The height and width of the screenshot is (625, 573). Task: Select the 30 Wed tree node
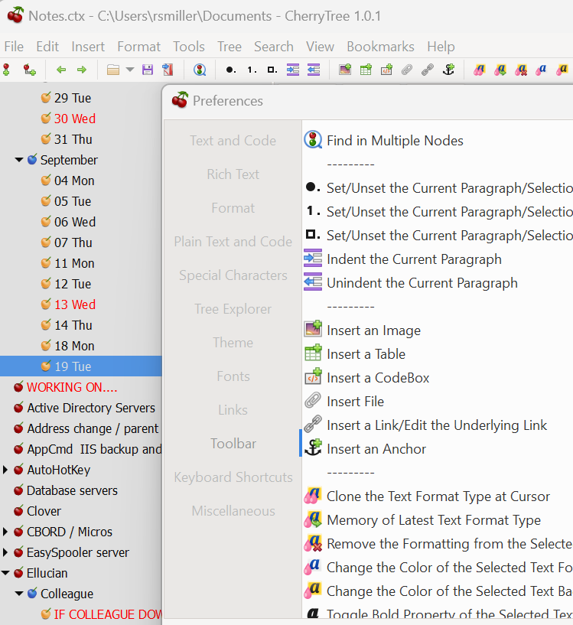click(75, 119)
